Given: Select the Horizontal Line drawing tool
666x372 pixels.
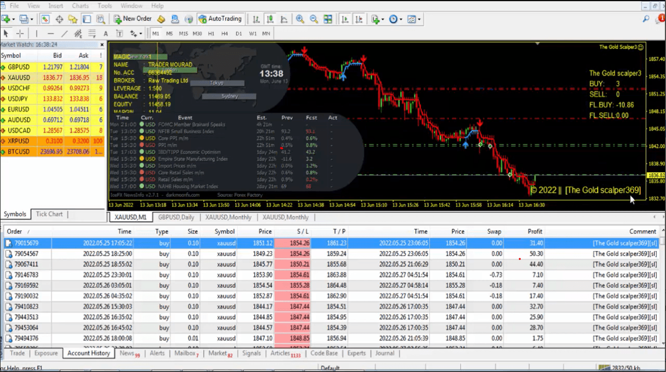Looking at the screenshot, I should click(51, 34).
